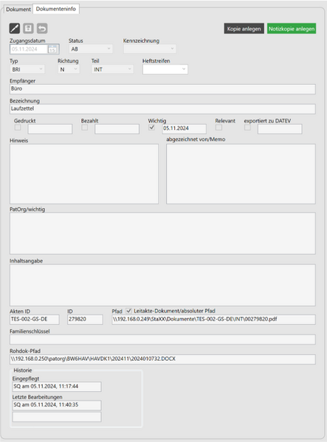Click the Gedruckt date field
The width and height of the screenshot is (327, 442).
50,129
